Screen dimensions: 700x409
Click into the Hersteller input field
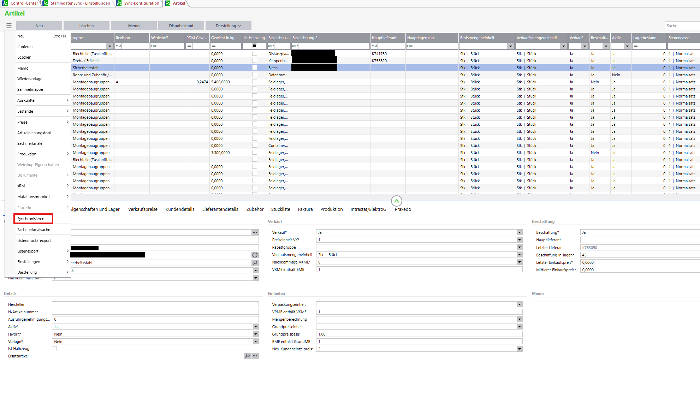(155, 304)
